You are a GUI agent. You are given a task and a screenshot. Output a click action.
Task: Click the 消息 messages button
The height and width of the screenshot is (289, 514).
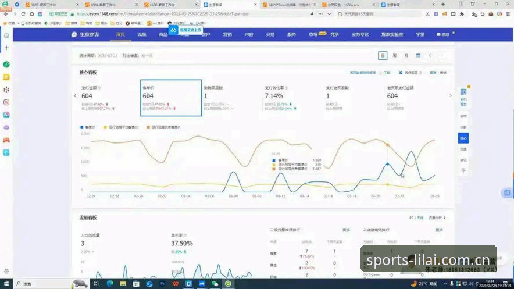(443, 34)
